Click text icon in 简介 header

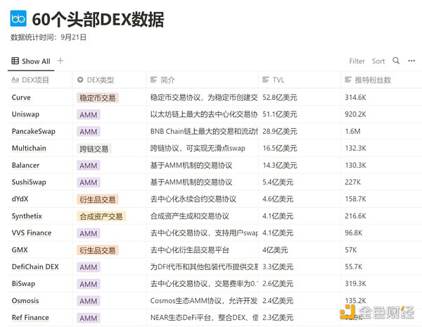click(153, 80)
